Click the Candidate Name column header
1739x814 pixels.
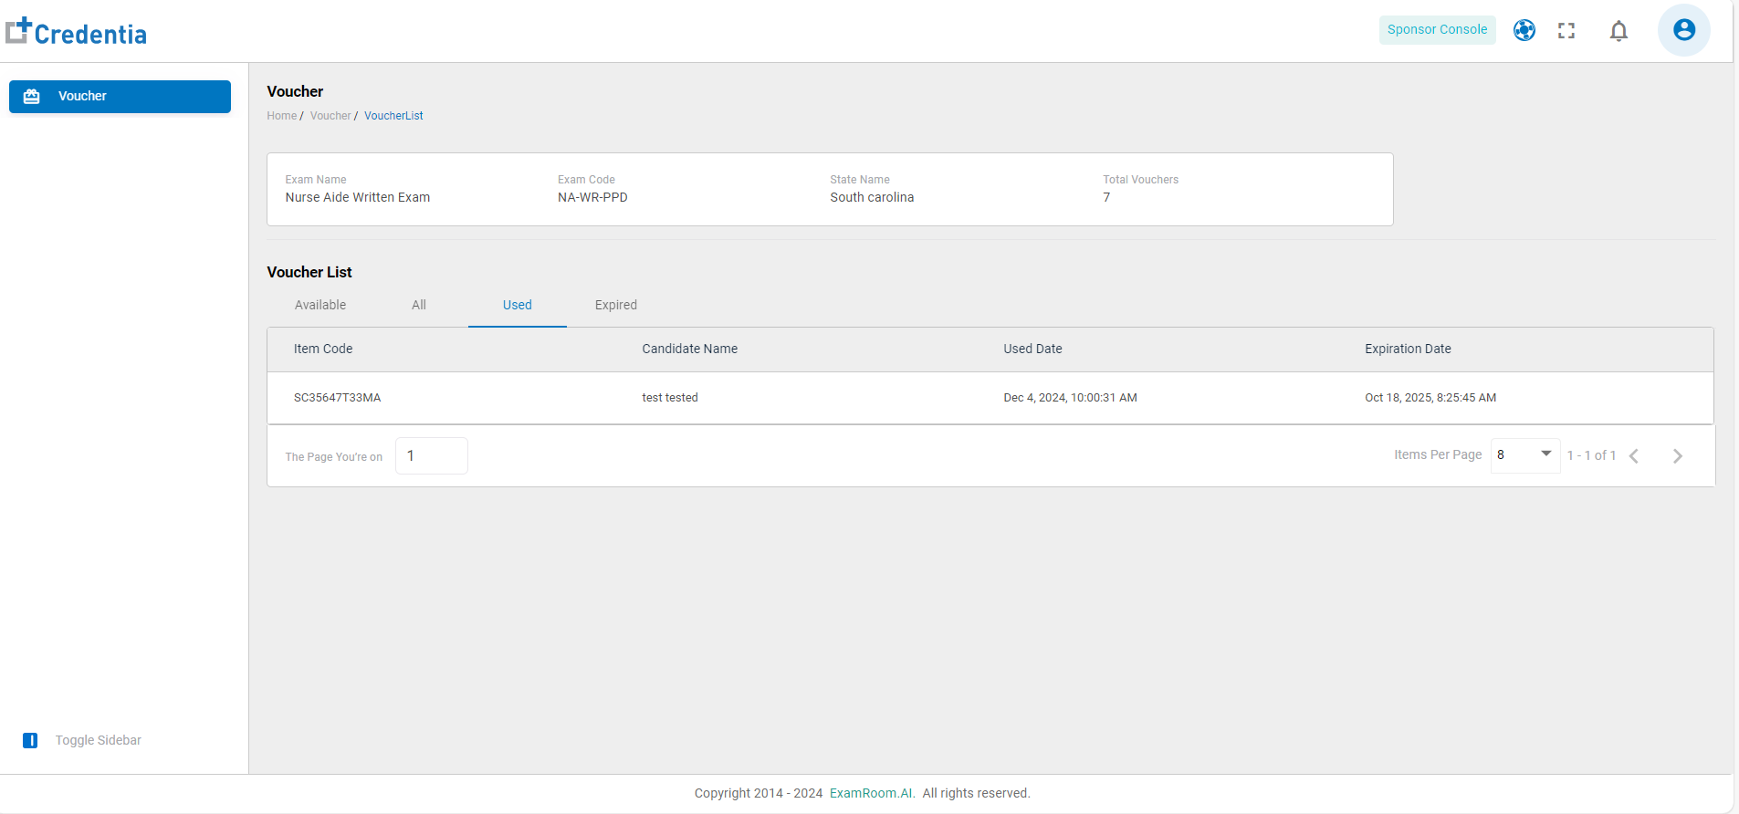click(689, 349)
